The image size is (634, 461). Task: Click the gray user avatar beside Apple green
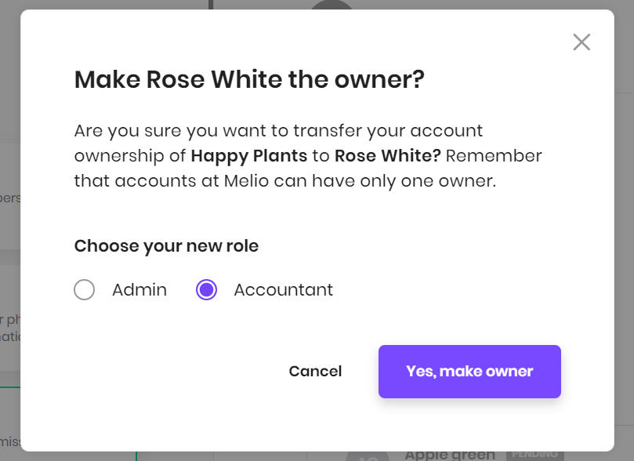368,456
